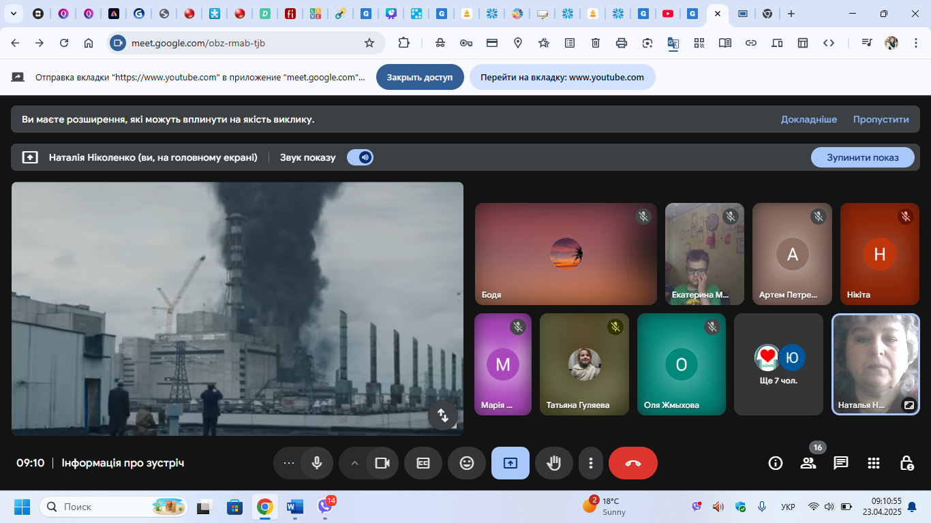
Task: Dismiss warning with Пропустити
Action: tap(881, 119)
